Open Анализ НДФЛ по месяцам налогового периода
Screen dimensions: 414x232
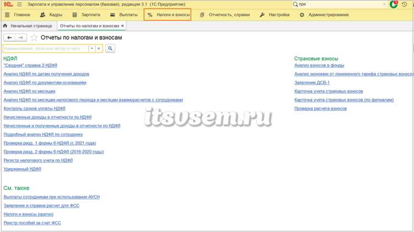point(93,100)
